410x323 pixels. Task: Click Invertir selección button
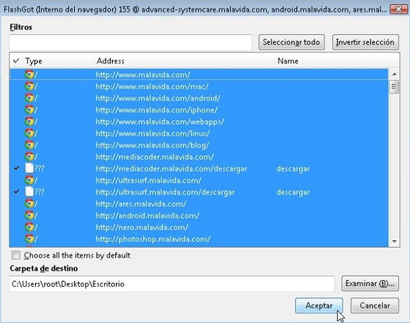(x=365, y=42)
